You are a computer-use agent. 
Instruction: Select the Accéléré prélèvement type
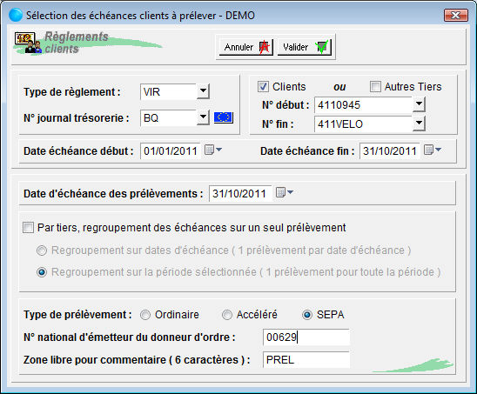(x=227, y=315)
